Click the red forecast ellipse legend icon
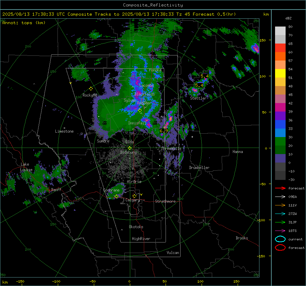 pyautogui.click(x=280, y=248)
